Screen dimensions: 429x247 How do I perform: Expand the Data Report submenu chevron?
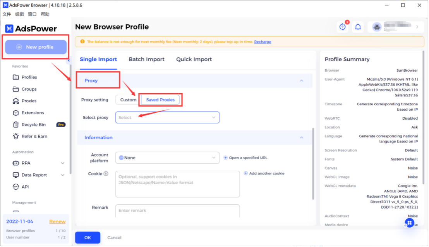coord(63,175)
